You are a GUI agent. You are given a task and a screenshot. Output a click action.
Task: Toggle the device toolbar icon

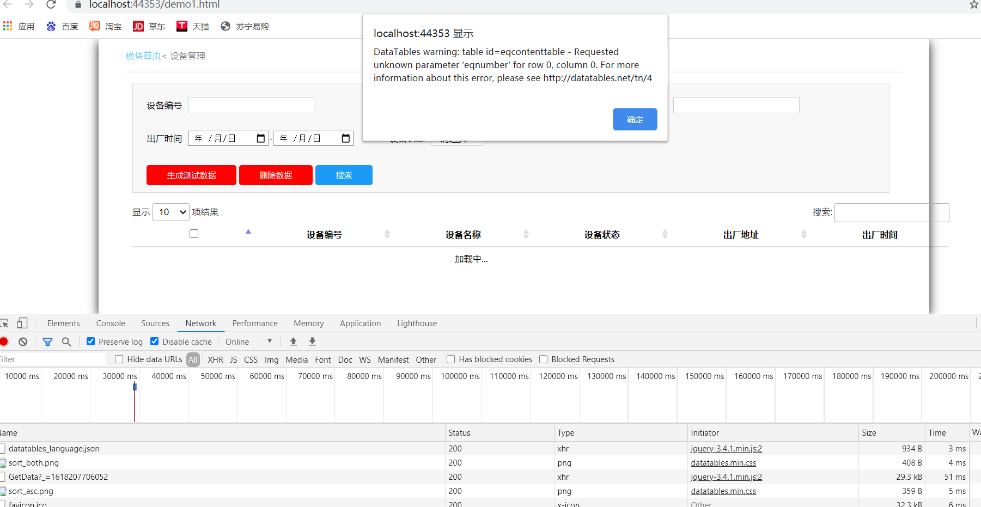tap(22, 323)
